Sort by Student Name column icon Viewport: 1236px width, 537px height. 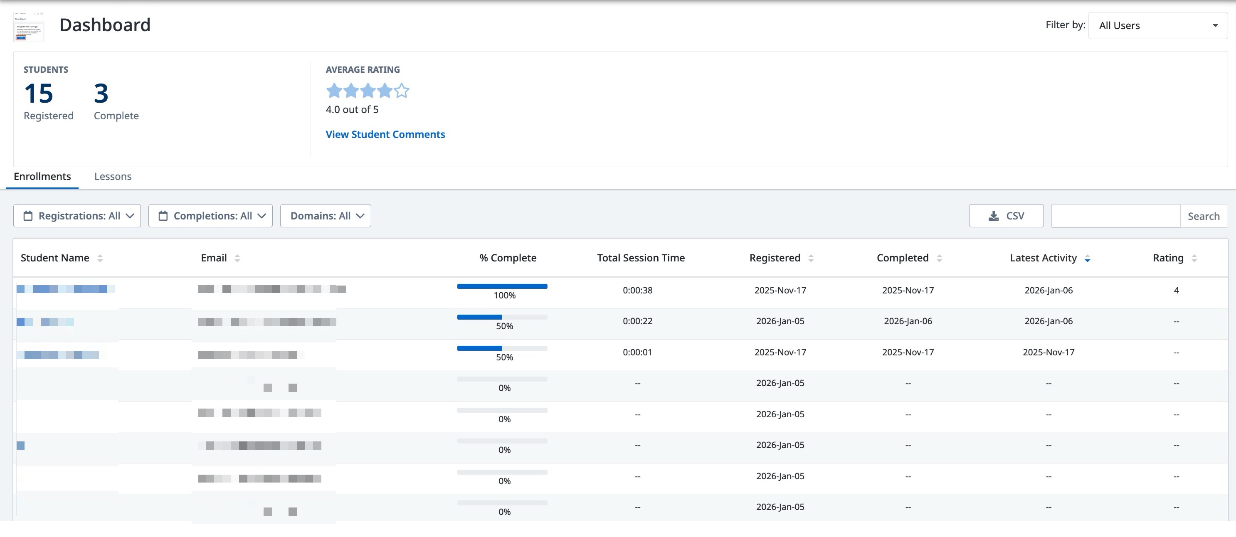(100, 258)
